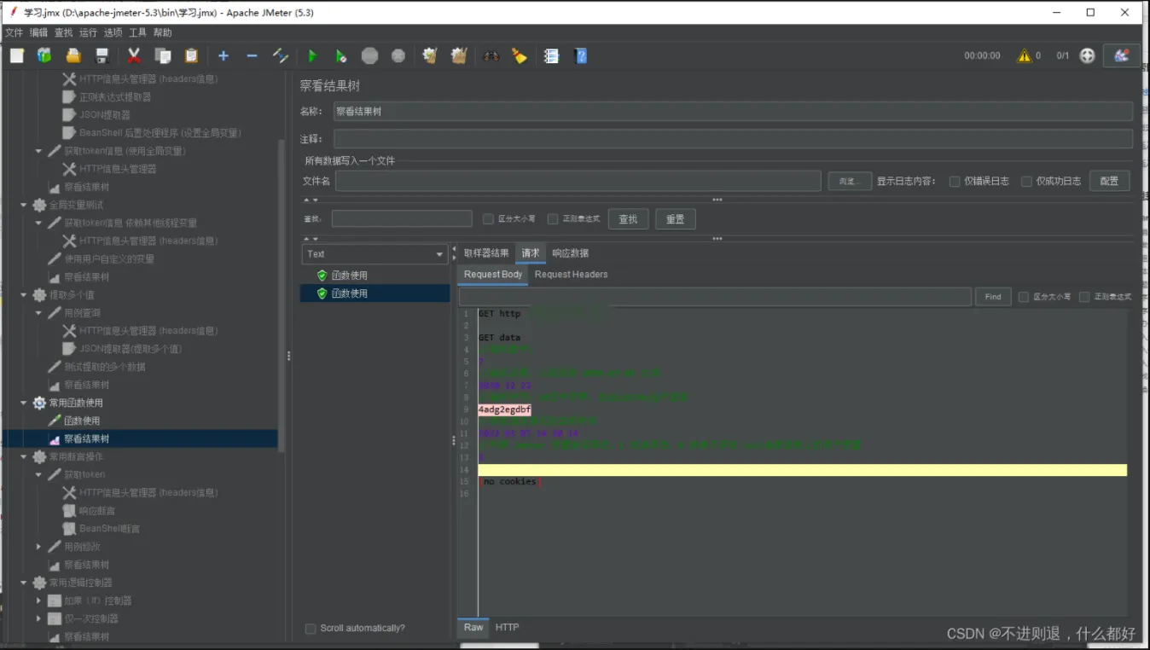Select the 测试提取的多个数据 sampler
Screen dimensions: 1150x650
(x=105, y=367)
